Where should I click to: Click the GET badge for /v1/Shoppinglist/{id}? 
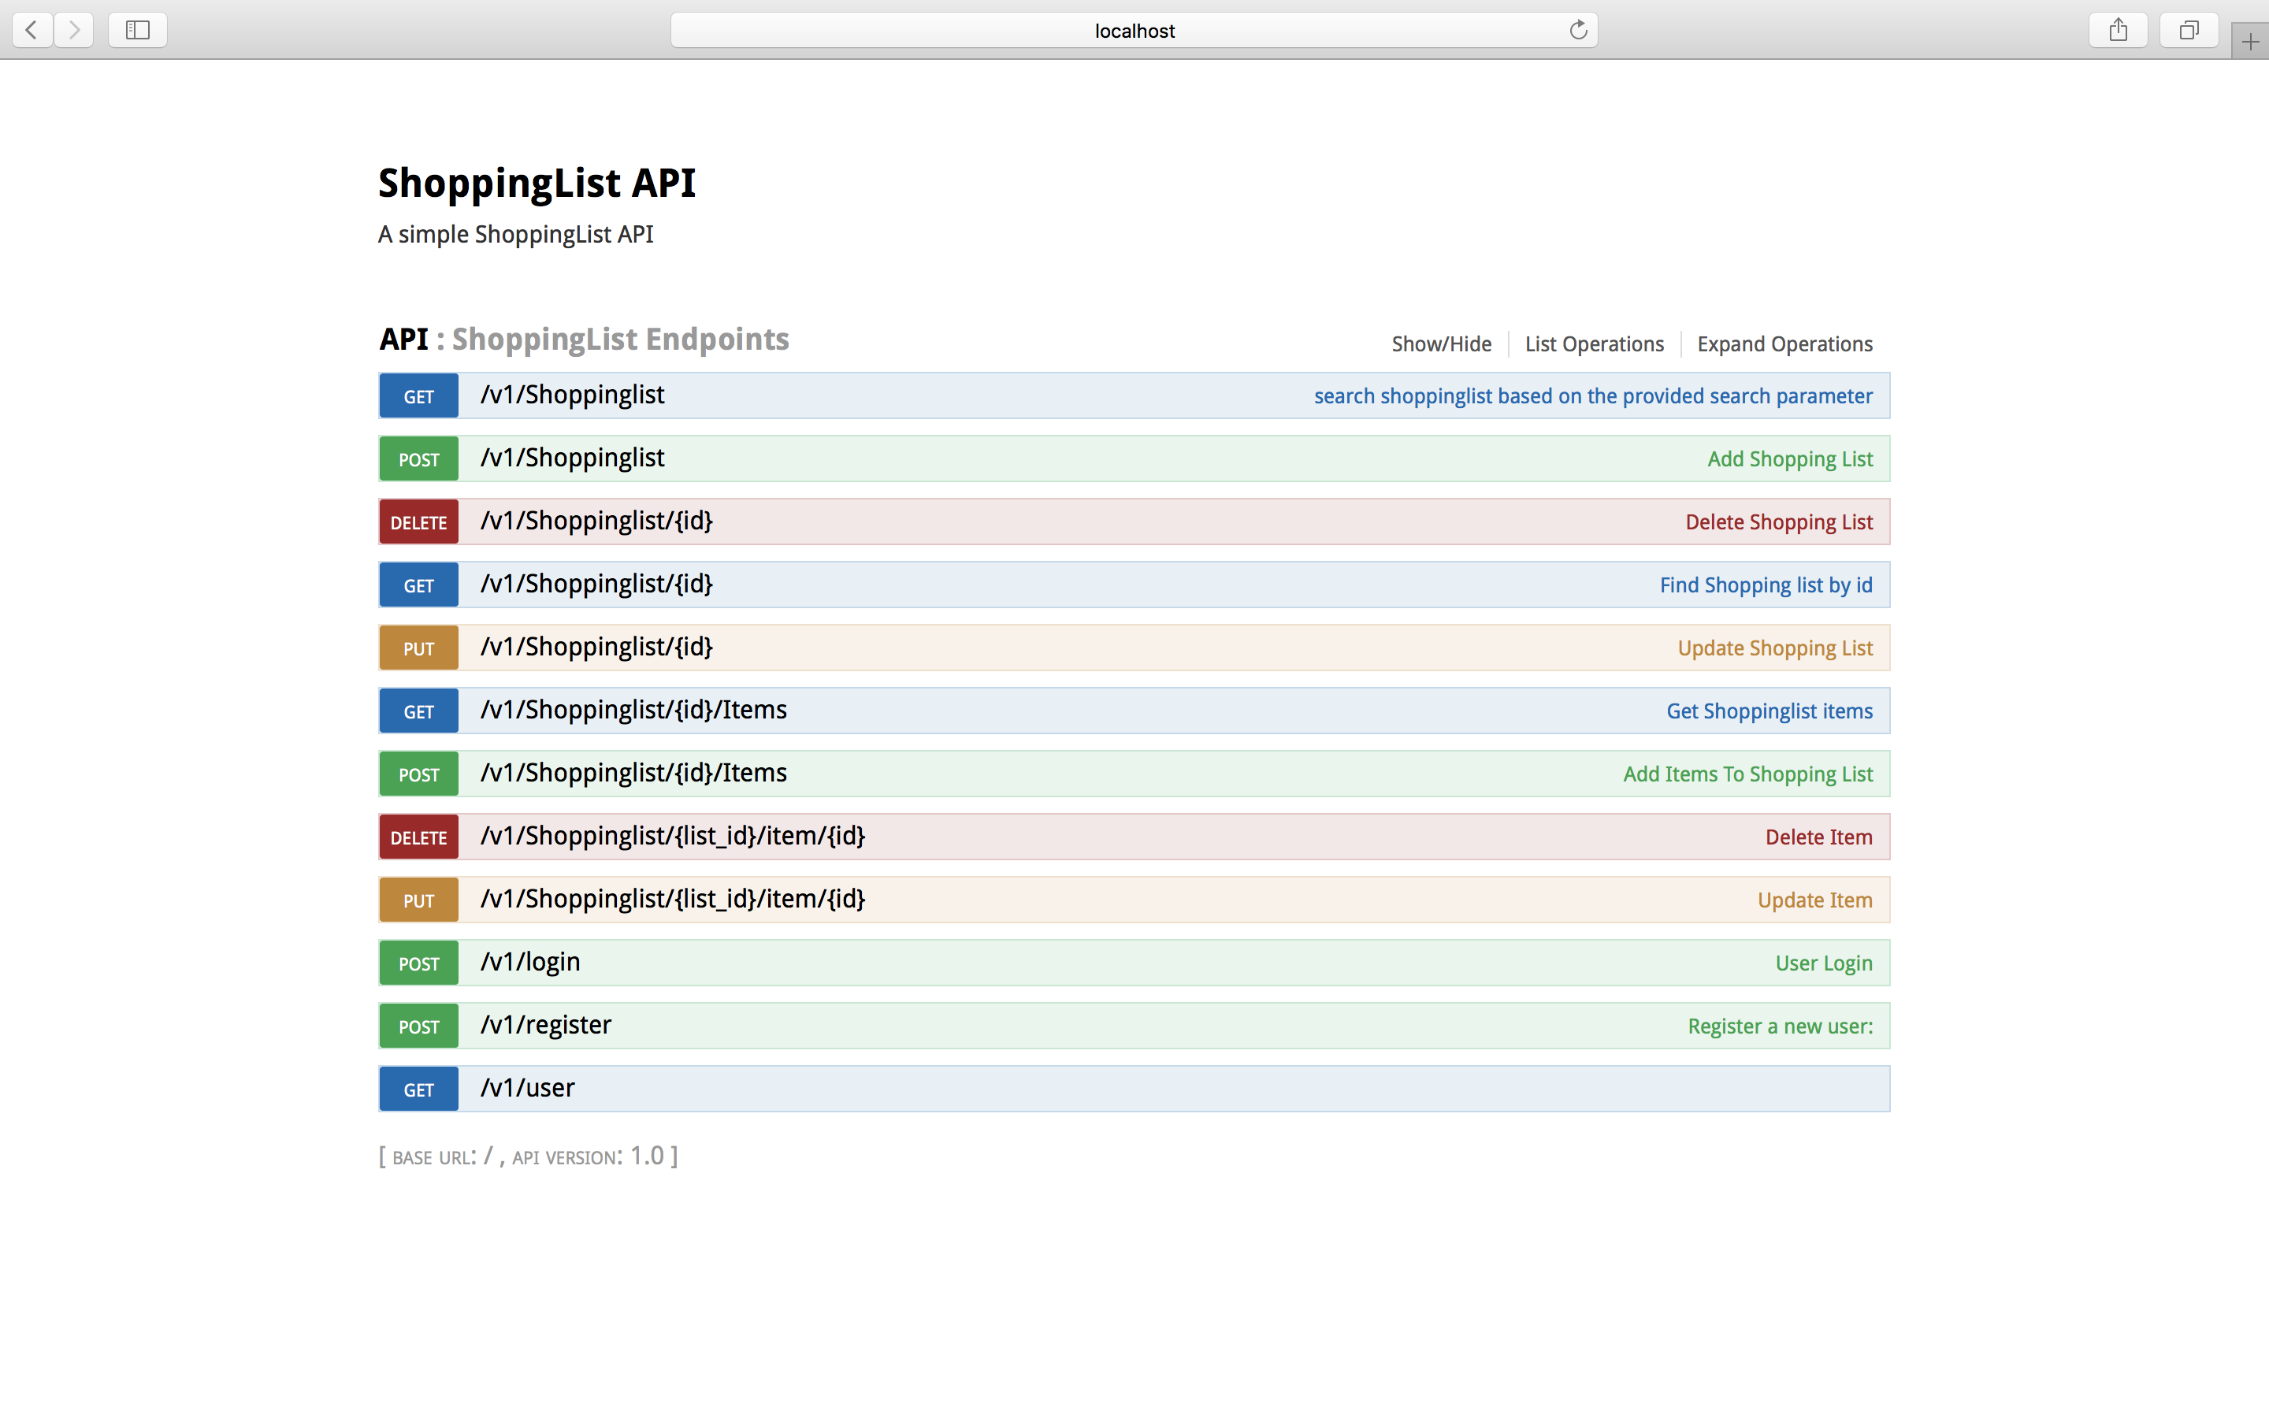[419, 585]
